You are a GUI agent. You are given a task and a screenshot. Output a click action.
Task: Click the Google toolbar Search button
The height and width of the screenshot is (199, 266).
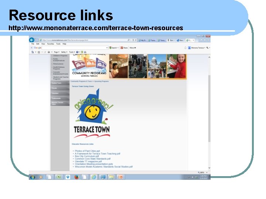(113, 48)
